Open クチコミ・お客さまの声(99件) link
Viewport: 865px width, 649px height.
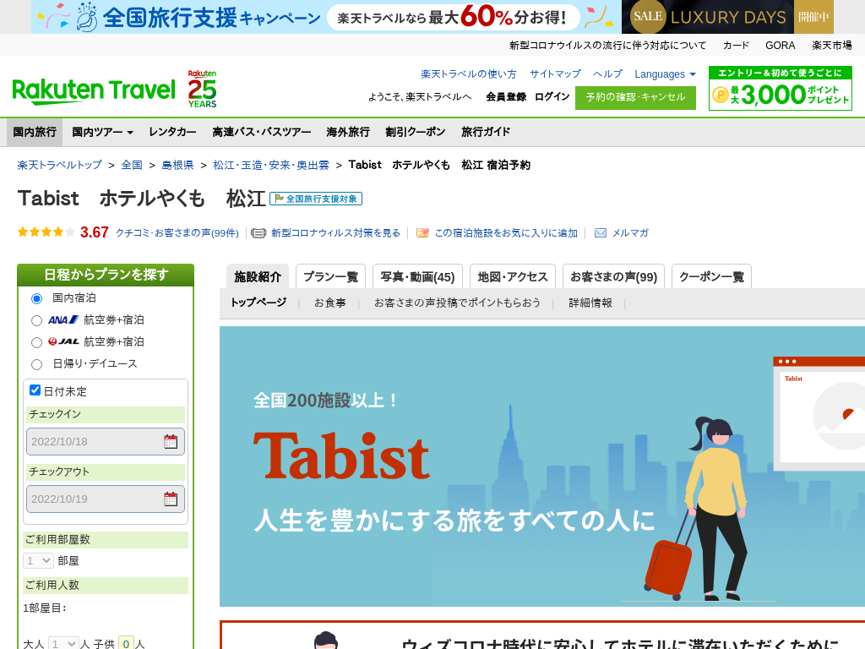point(177,233)
